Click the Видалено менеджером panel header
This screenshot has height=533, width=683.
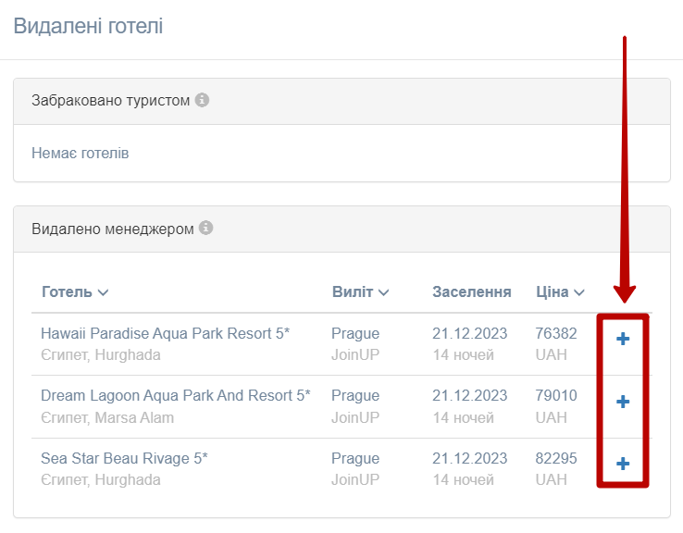341,229
